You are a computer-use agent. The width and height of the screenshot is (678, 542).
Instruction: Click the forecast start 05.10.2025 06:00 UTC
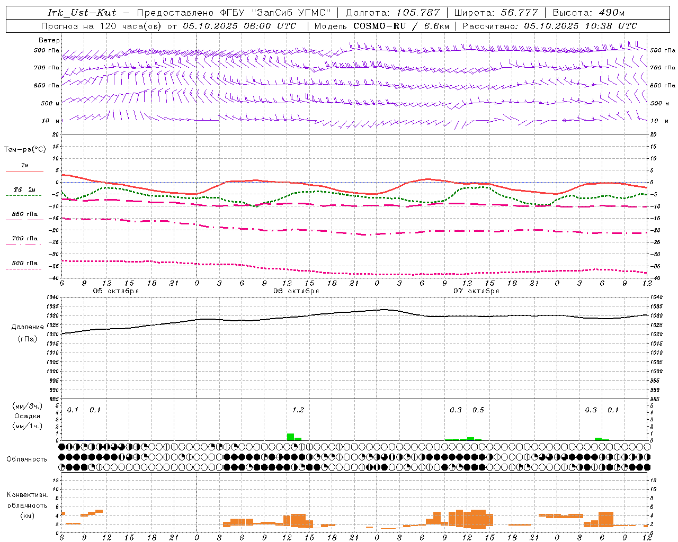pyautogui.click(x=239, y=26)
